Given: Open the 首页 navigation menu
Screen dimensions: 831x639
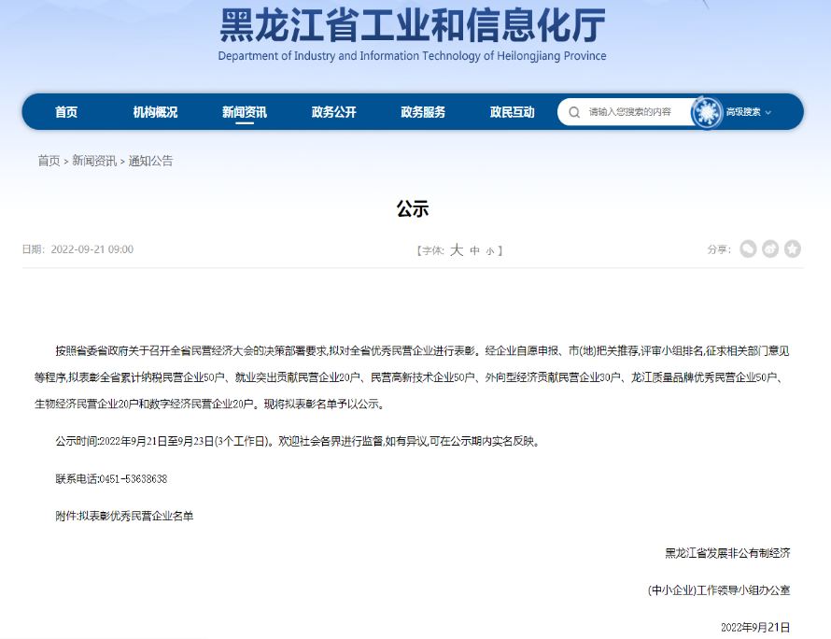Looking at the screenshot, I should [66, 112].
